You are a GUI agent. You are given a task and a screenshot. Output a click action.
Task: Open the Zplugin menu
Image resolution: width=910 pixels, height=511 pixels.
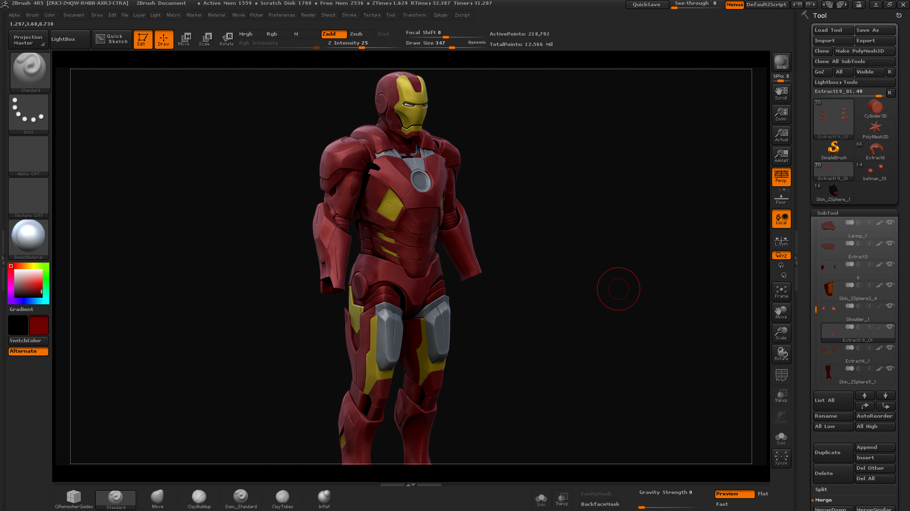tap(440, 15)
